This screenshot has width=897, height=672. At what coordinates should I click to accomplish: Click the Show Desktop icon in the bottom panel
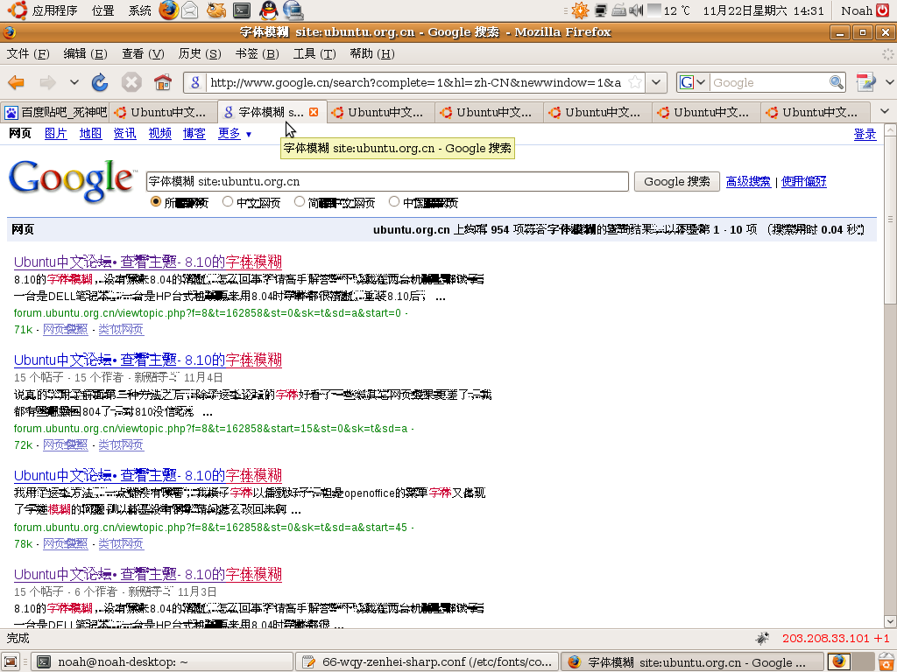[x=11, y=661]
